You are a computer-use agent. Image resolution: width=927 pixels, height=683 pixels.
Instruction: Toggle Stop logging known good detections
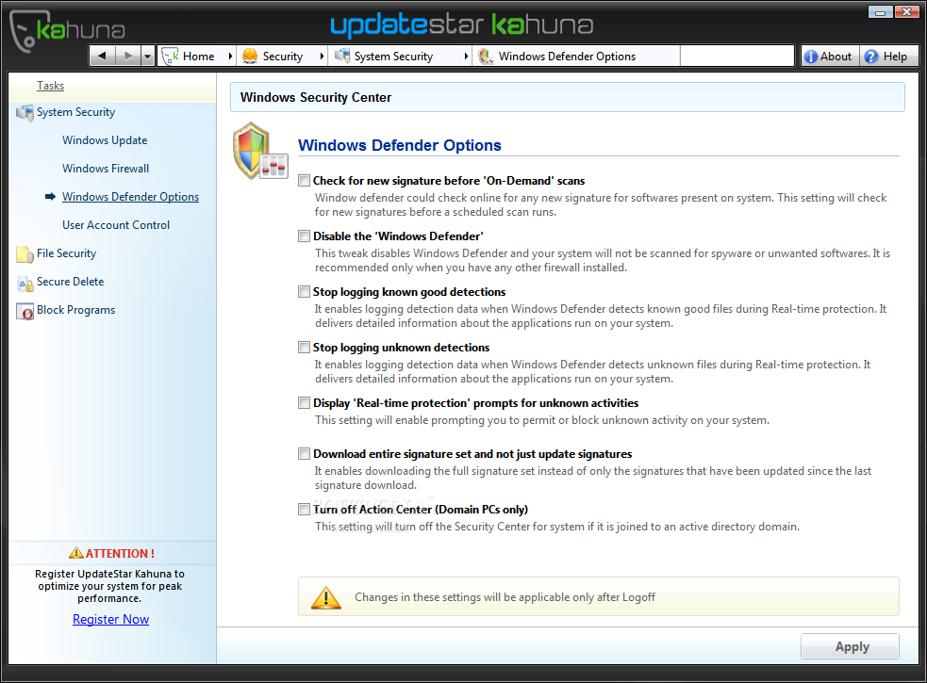coord(304,291)
